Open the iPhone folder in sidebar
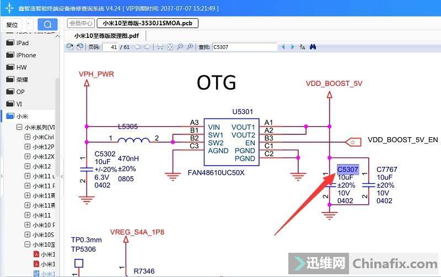The image size is (441, 277). 25,55
